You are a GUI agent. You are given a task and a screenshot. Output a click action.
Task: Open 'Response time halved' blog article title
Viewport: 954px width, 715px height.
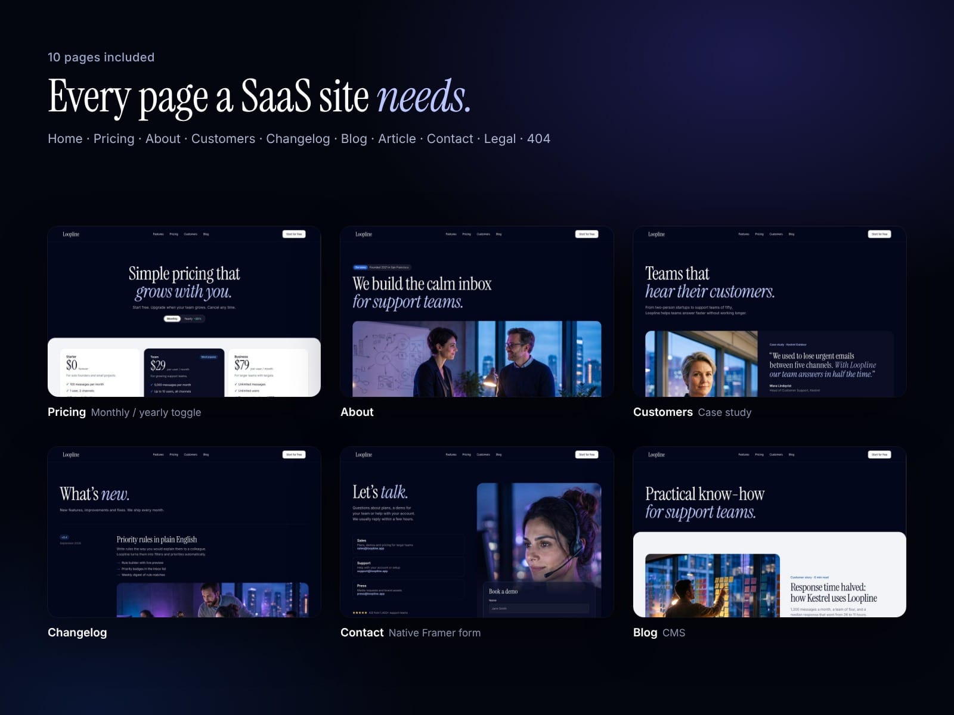pos(834,592)
